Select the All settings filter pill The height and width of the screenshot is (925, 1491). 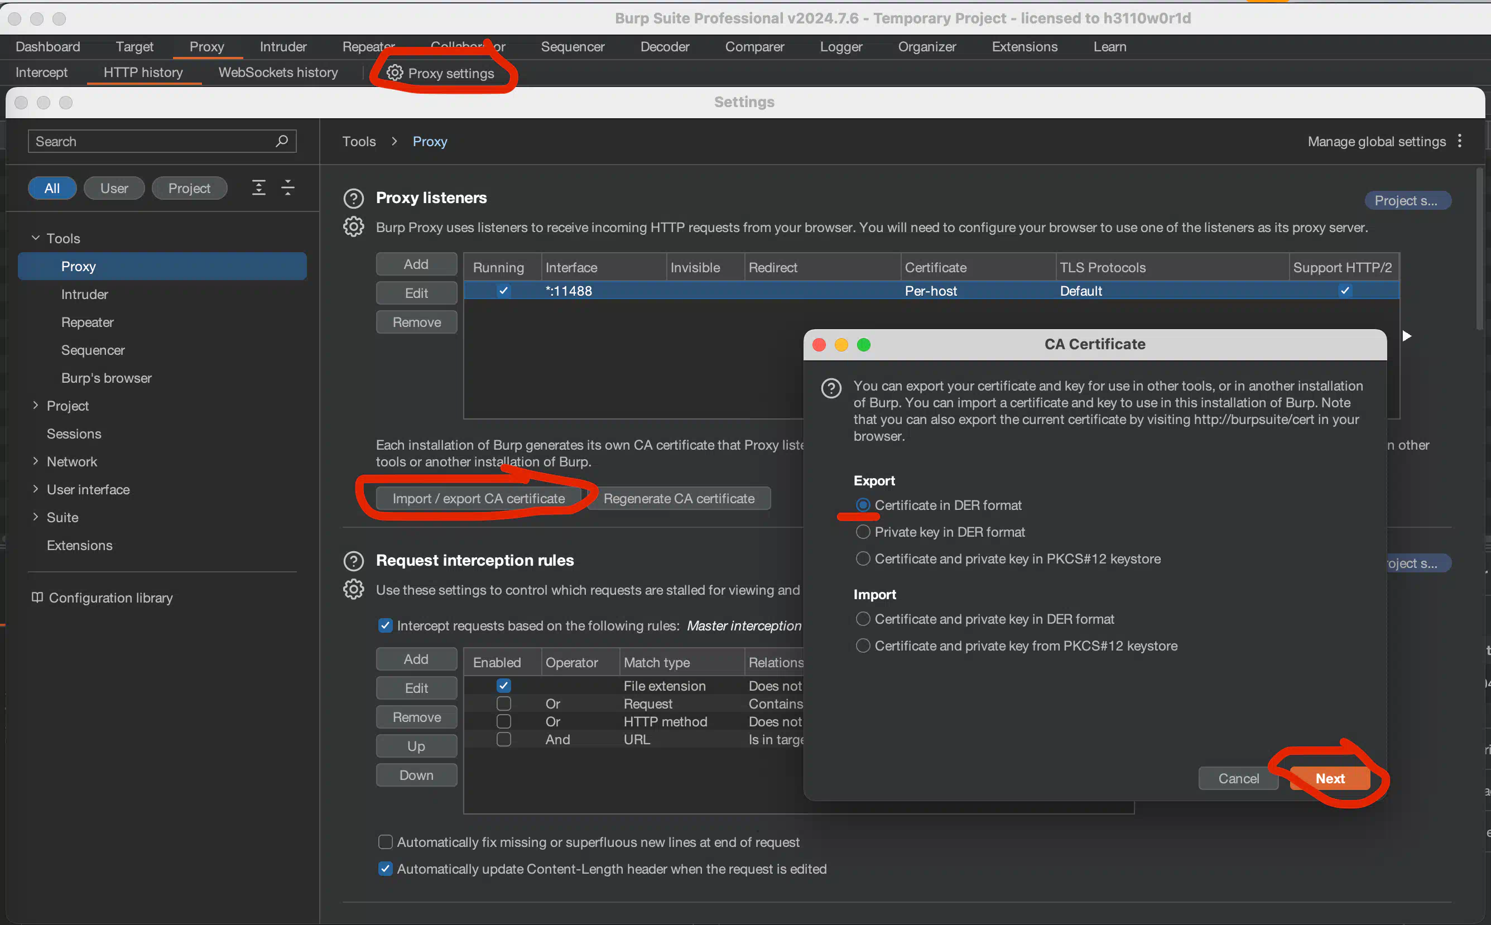click(52, 189)
